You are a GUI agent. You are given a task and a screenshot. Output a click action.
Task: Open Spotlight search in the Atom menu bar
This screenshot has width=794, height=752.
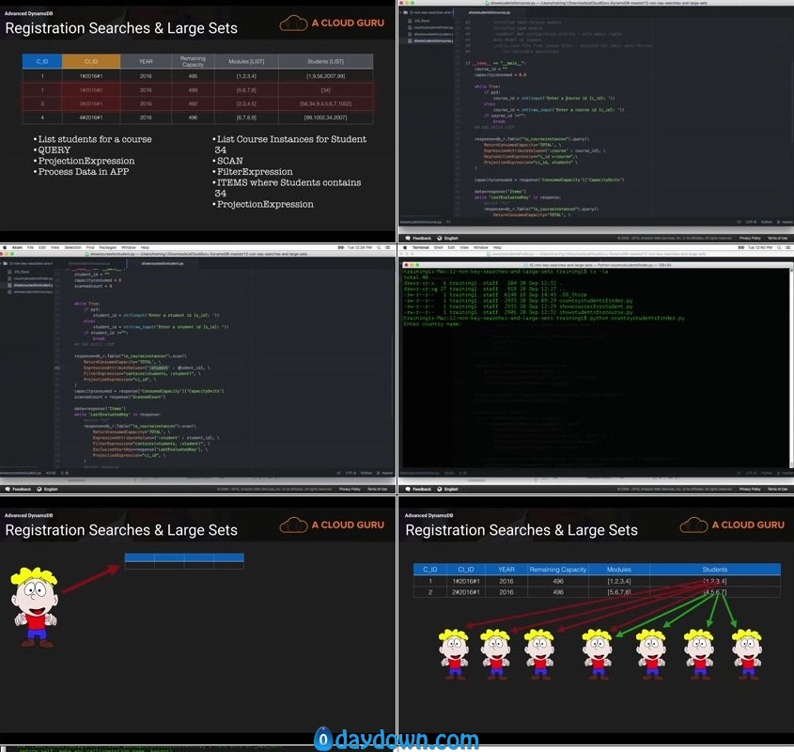[379, 247]
